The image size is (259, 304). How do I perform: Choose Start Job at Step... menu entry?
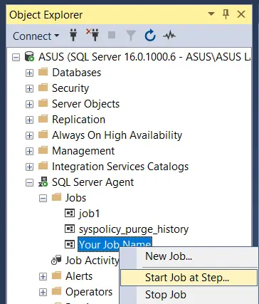tap(189, 278)
